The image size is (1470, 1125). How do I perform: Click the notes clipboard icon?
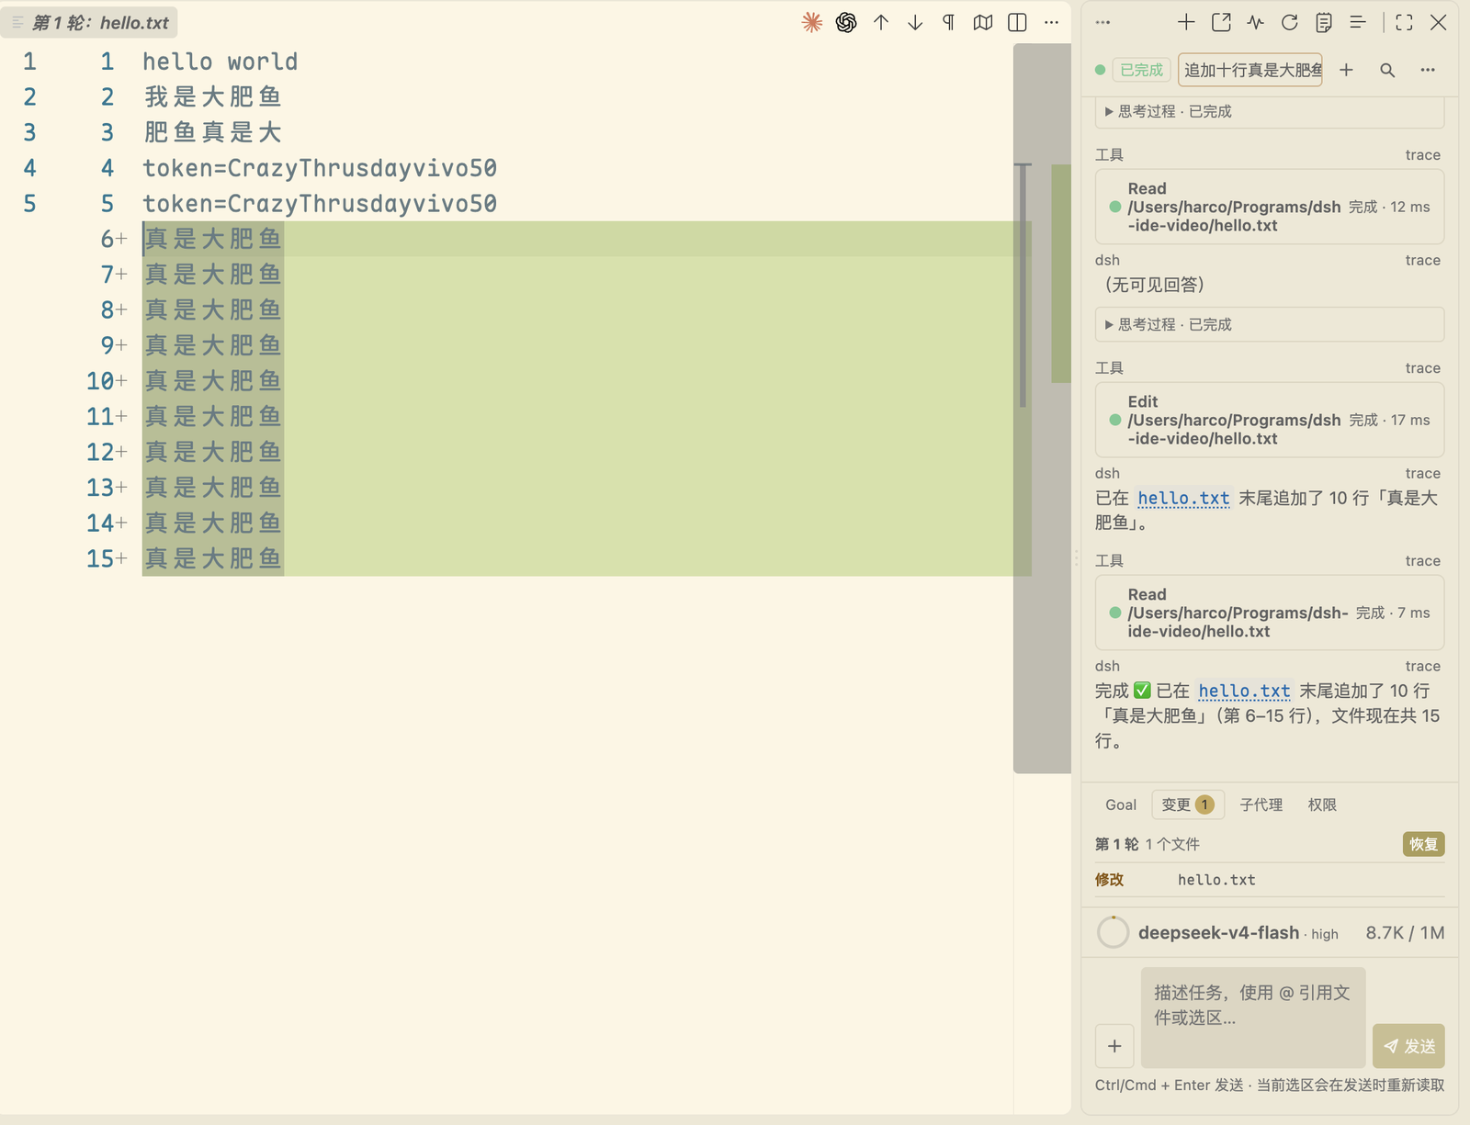(1324, 23)
